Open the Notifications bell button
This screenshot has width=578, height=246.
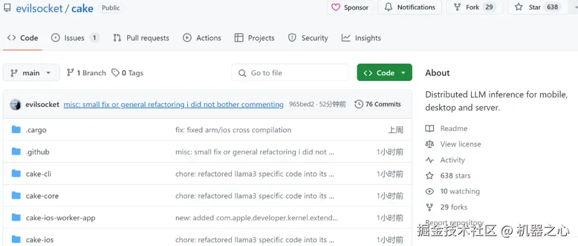coord(409,7)
